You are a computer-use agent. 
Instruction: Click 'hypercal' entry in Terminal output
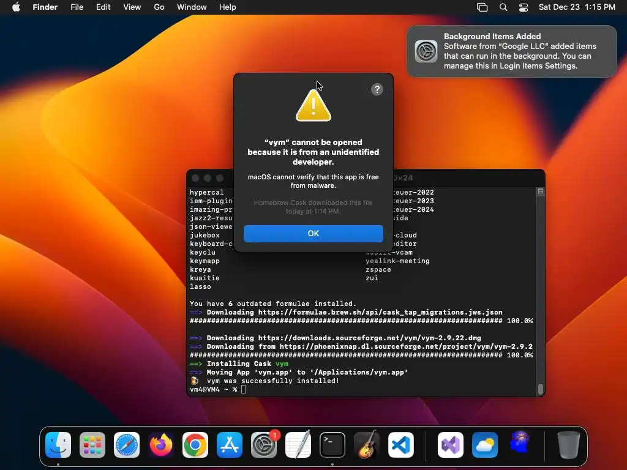click(207, 192)
